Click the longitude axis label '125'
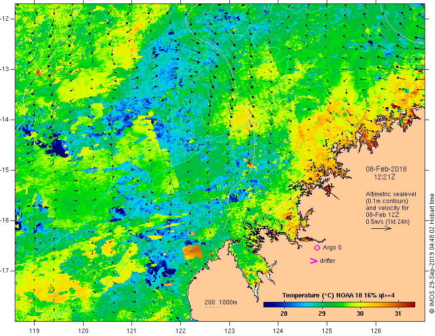The height and width of the screenshot is (336, 435). tap(327, 331)
